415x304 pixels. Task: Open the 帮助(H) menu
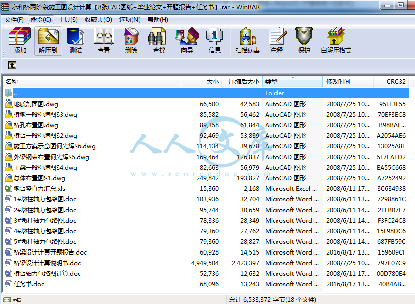click(158, 20)
